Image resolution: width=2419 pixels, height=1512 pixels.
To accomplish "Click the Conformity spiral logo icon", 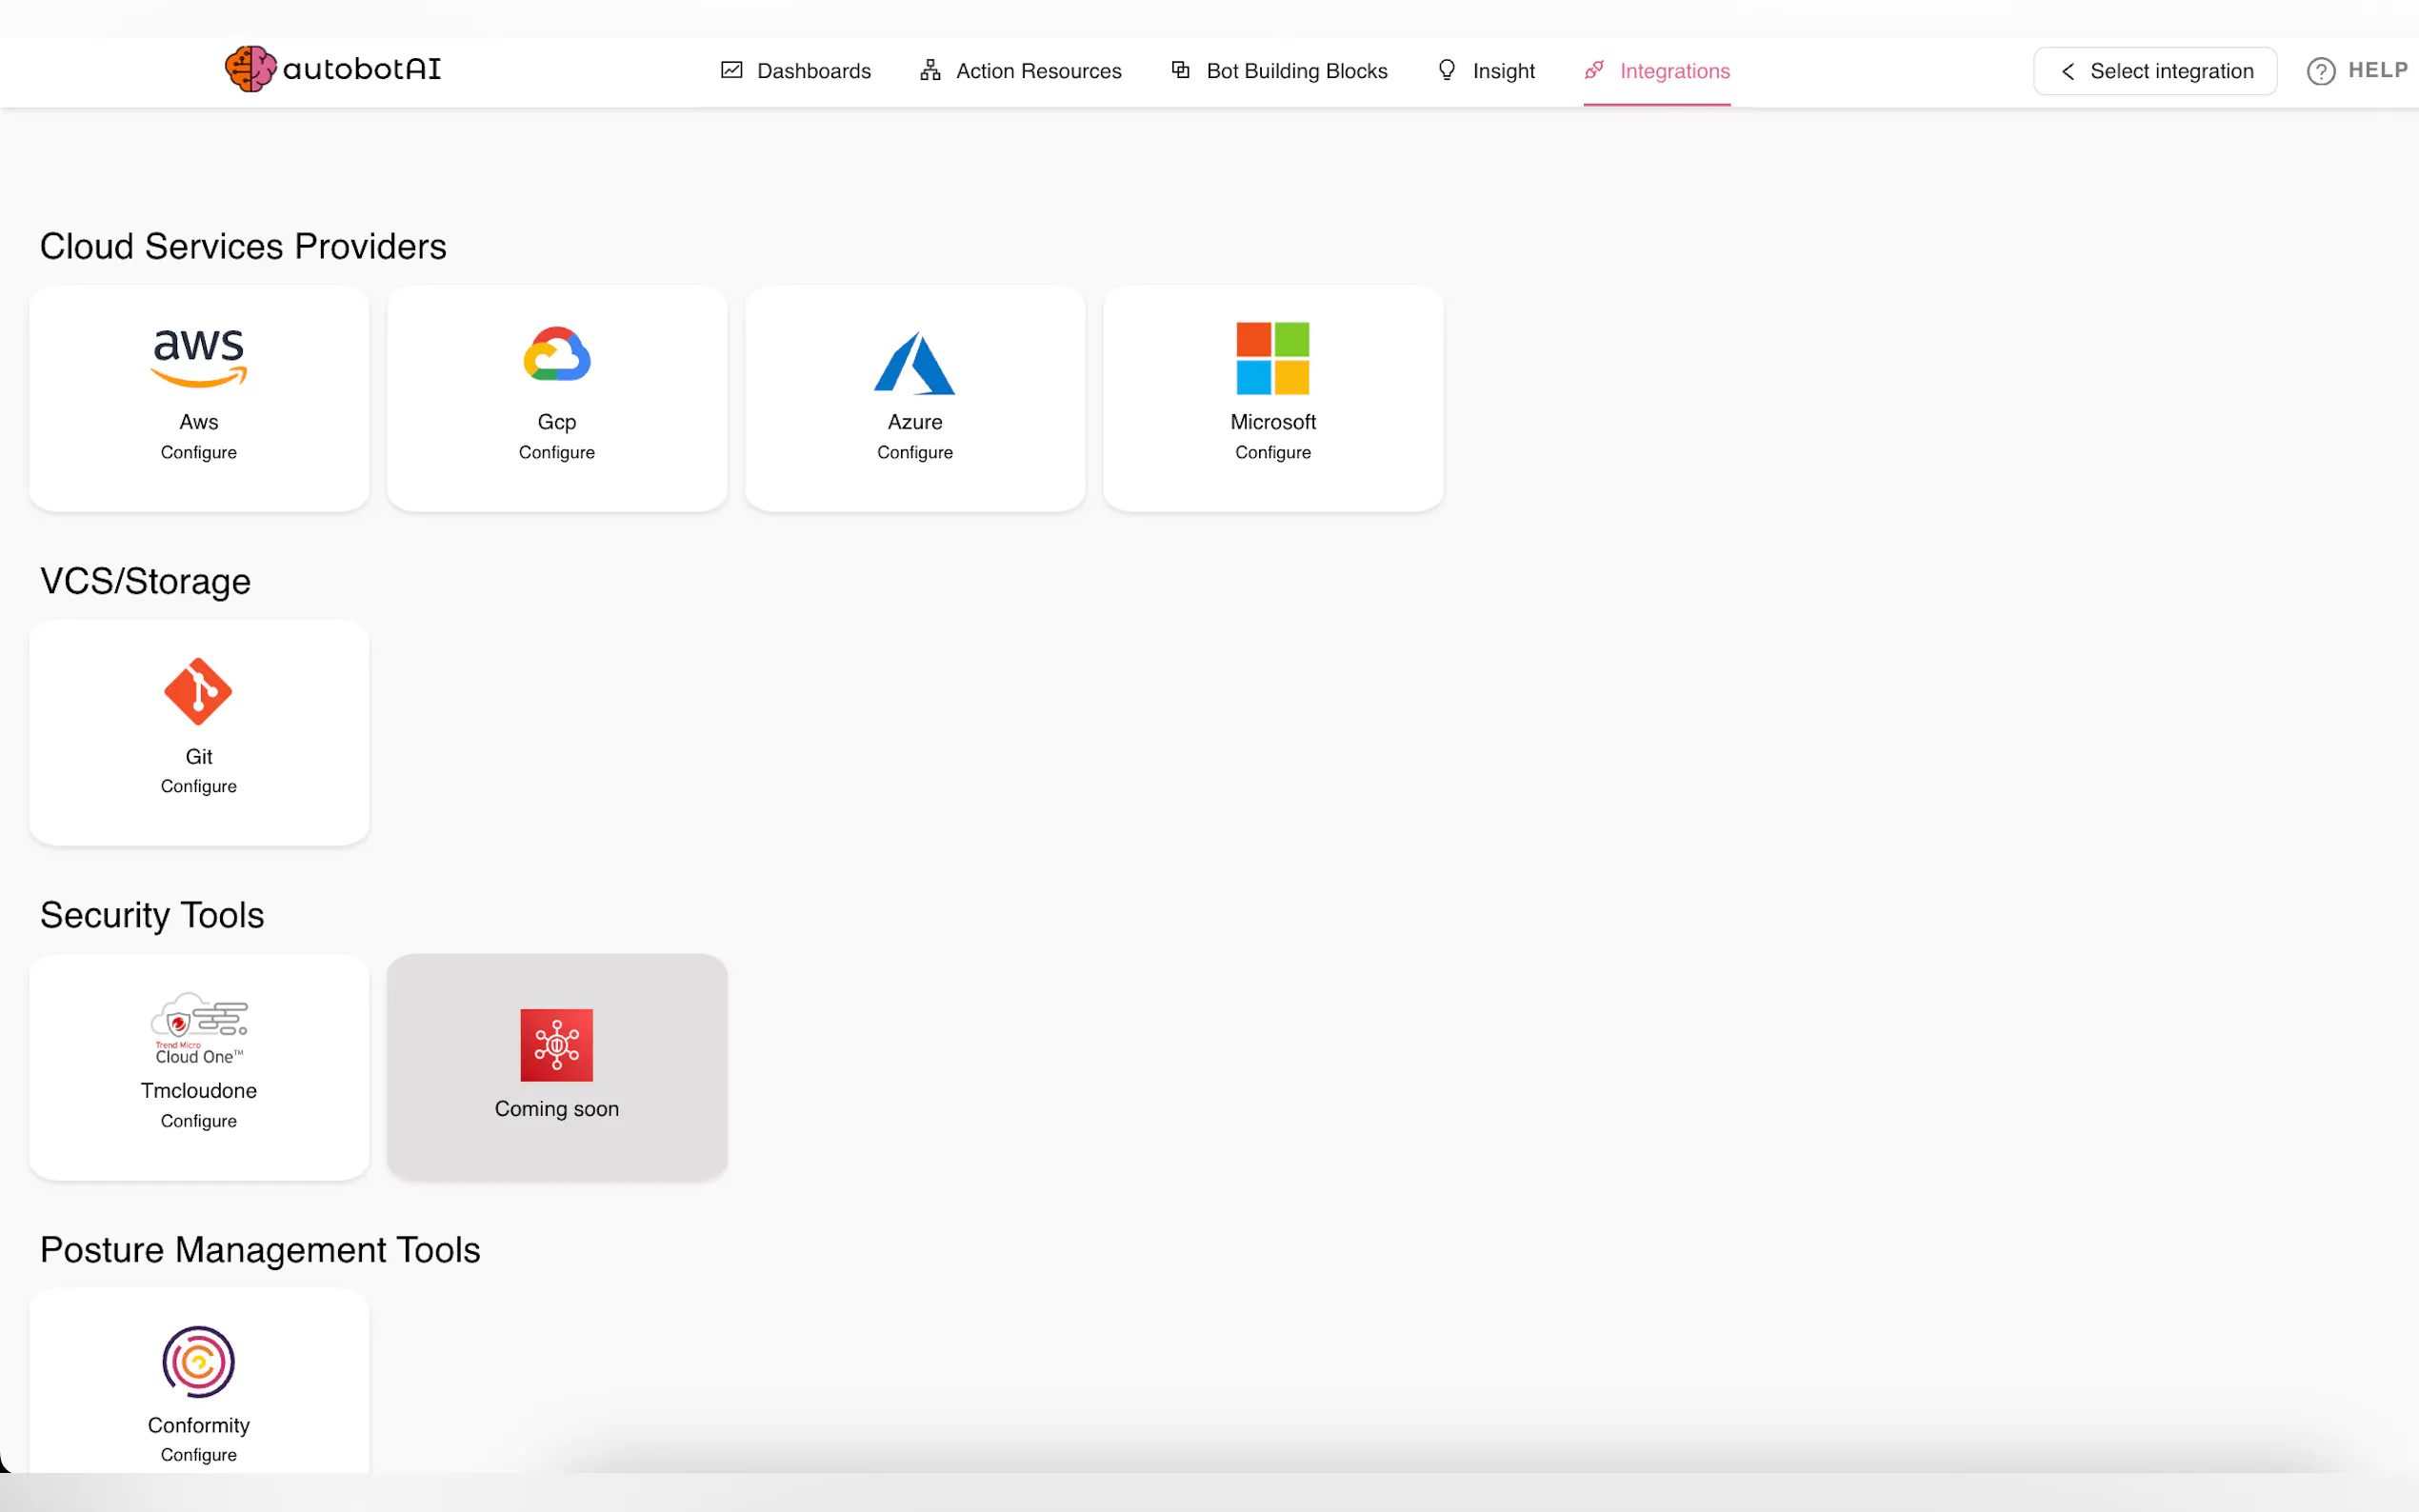I will [198, 1361].
